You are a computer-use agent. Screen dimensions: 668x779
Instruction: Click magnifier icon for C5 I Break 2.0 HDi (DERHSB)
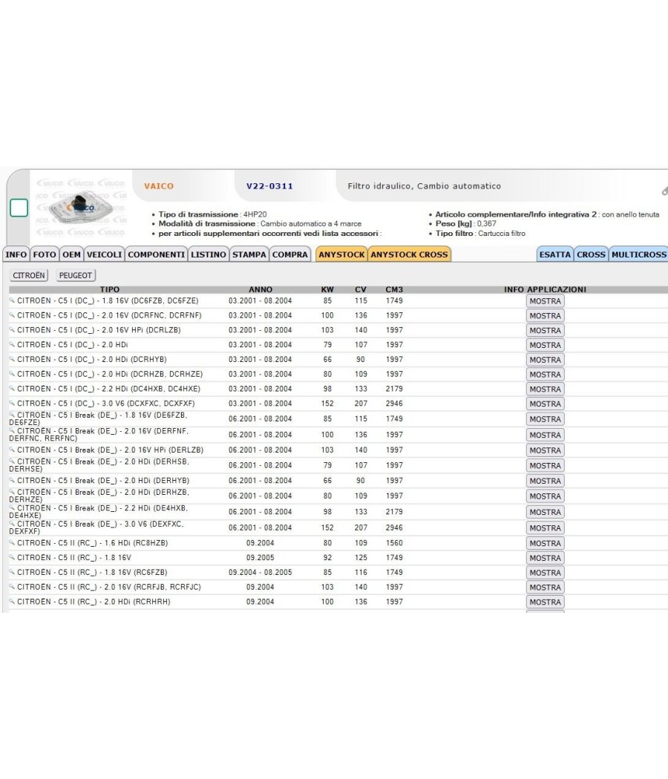click(12, 461)
